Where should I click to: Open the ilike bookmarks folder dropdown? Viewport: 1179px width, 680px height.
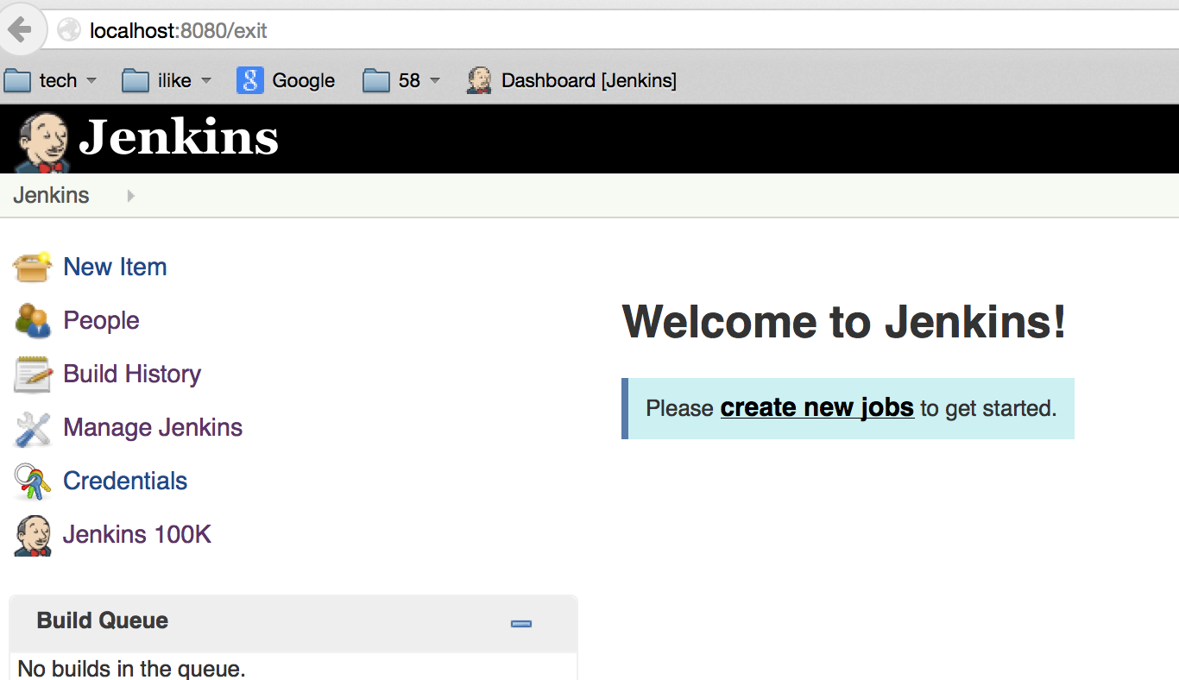pyautogui.click(x=167, y=80)
